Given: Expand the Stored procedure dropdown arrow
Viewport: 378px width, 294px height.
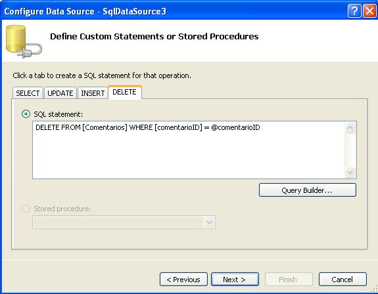Looking at the screenshot, I should [209, 222].
